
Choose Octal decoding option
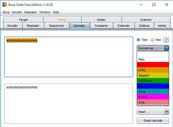pyautogui.click(x=153, y=92)
